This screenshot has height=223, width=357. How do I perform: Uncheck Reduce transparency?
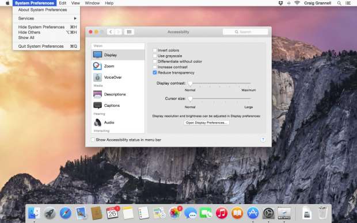click(x=155, y=72)
